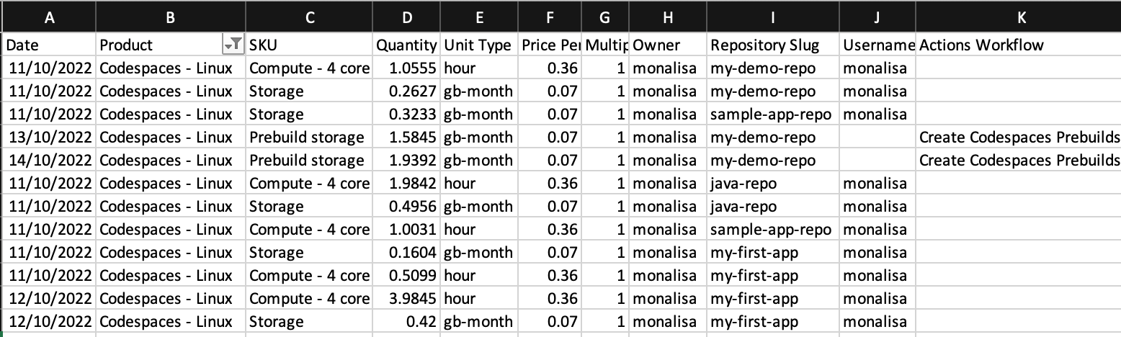Select the quantity cell with 3.9845
The height and width of the screenshot is (337, 1121).
coord(406,299)
